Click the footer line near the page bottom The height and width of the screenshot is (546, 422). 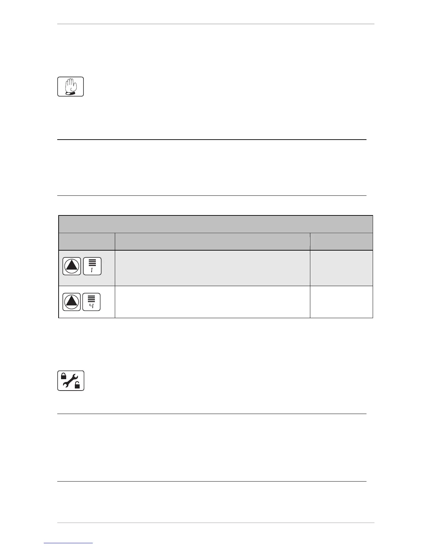coord(215,523)
